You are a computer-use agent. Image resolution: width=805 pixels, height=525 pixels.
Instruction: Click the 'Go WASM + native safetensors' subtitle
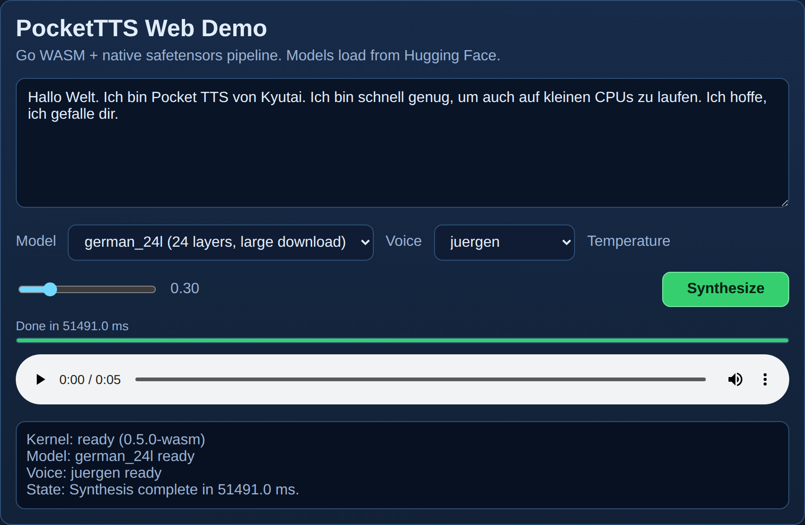pyautogui.click(x=258, y=55)
